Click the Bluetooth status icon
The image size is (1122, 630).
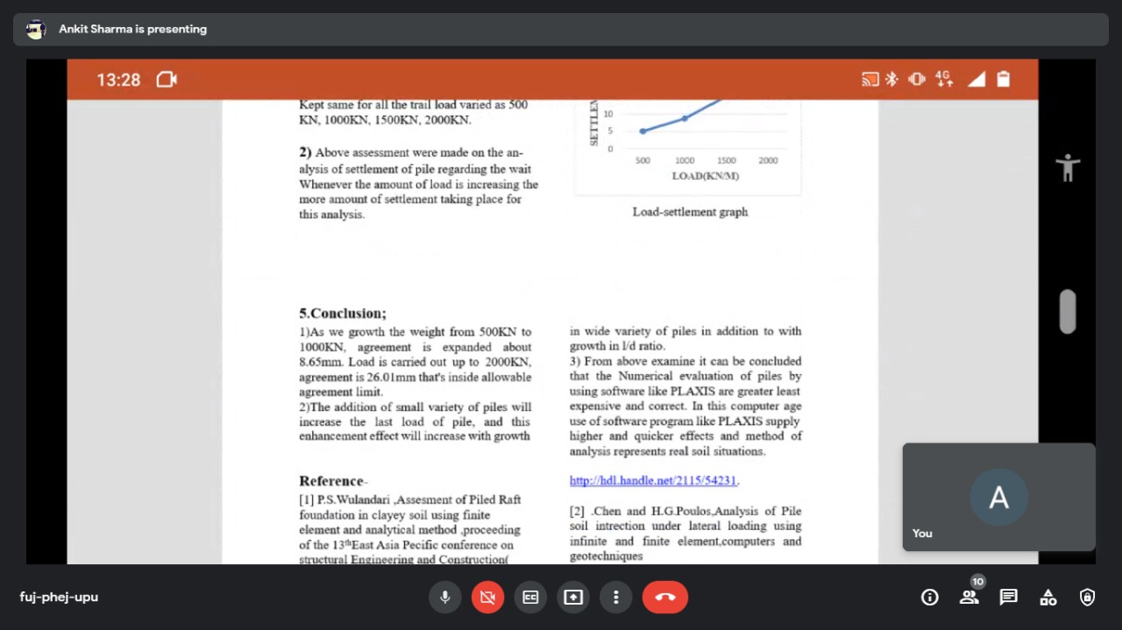point(891,80)
